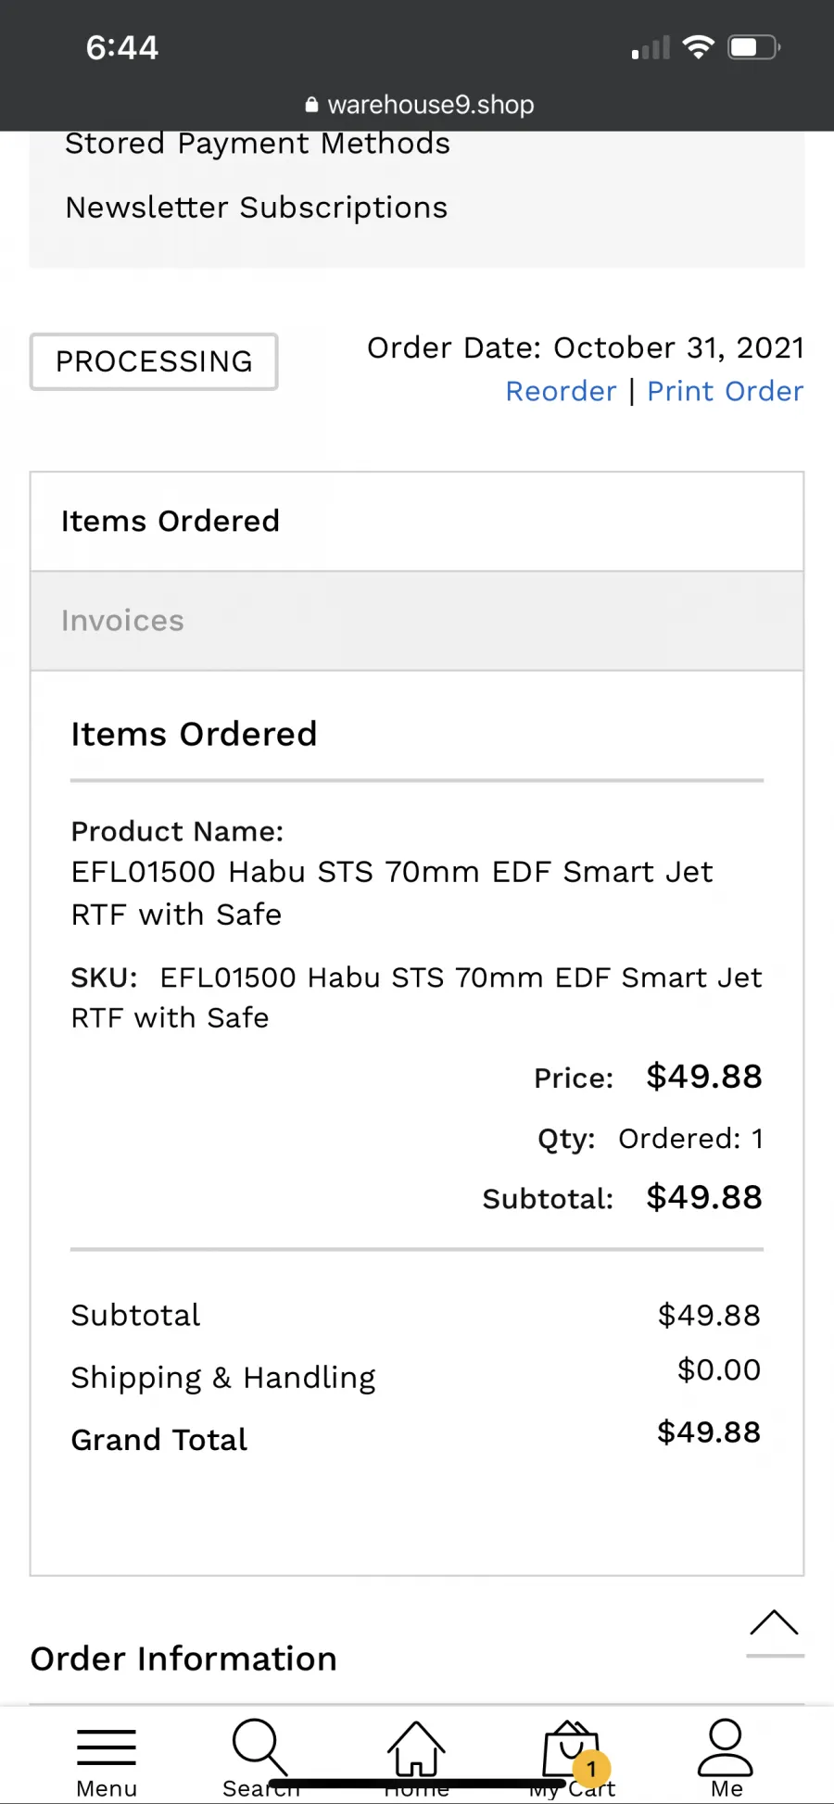834x1804 pixels.
Task: Tap the Wi-Fi status icon
Action: coord(698,46)
